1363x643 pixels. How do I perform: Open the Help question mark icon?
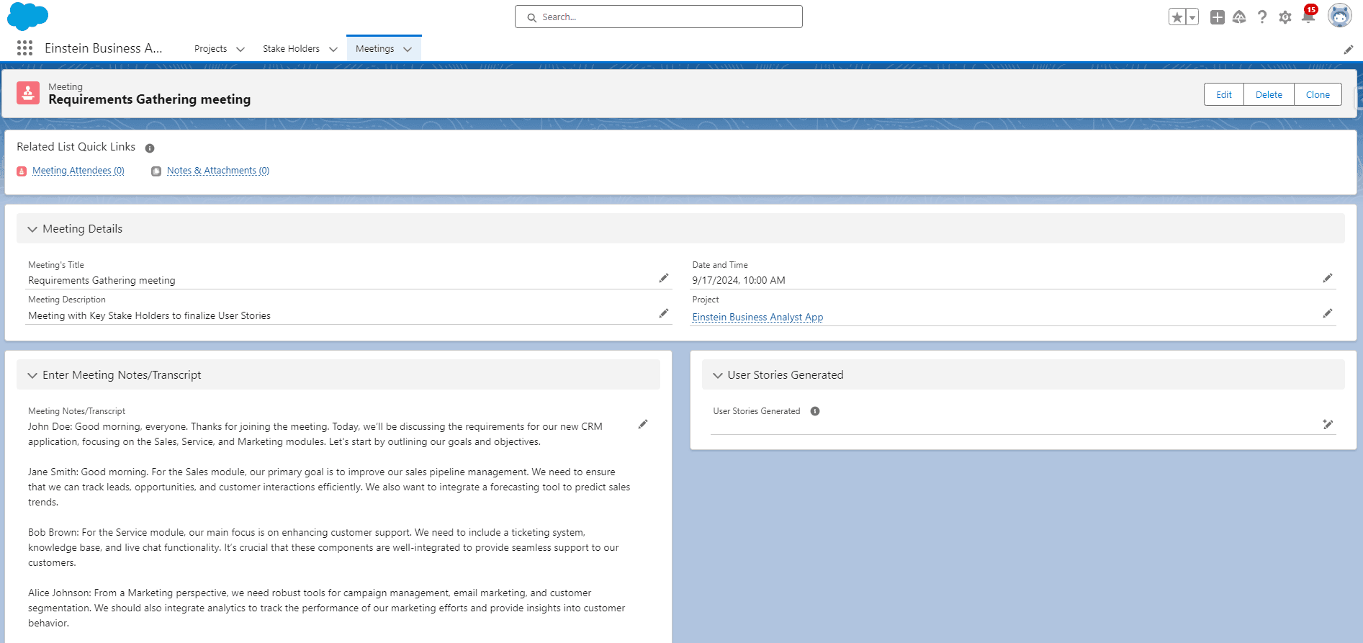click(1262, 17)
